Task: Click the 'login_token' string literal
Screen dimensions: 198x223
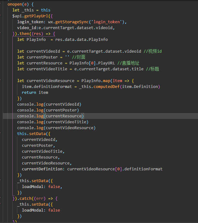Action: (x=107, y=22)
